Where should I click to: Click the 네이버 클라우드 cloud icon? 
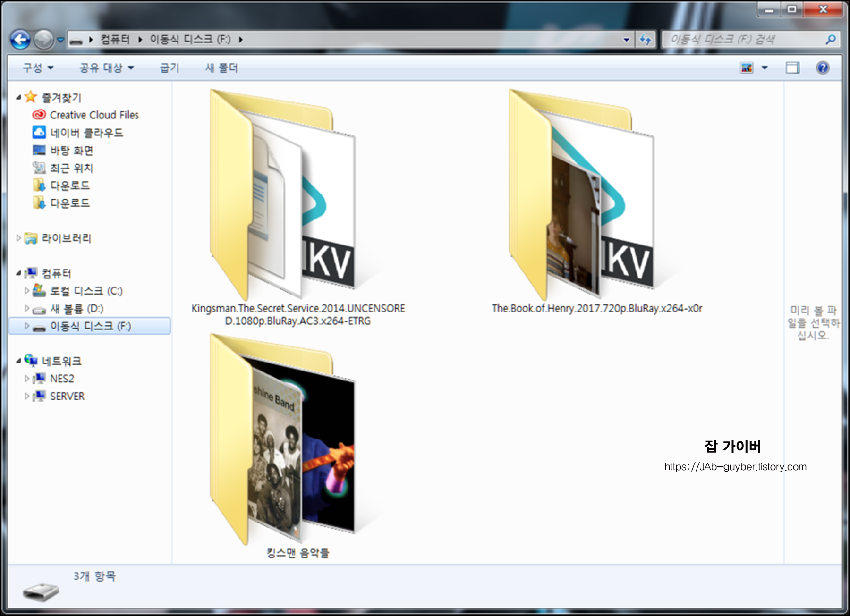pos(39,132)
